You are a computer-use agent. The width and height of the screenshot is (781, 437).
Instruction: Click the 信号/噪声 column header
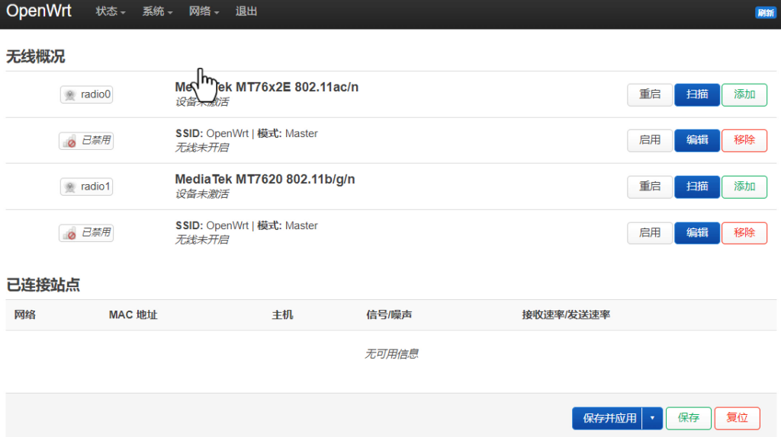(x=389, y=314)
